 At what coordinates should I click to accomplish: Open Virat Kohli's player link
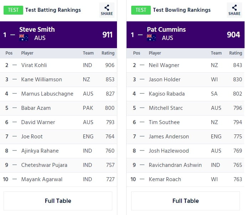tap(34, 65)
